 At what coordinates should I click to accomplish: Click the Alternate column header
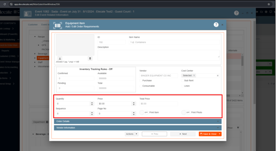[233, 50]
